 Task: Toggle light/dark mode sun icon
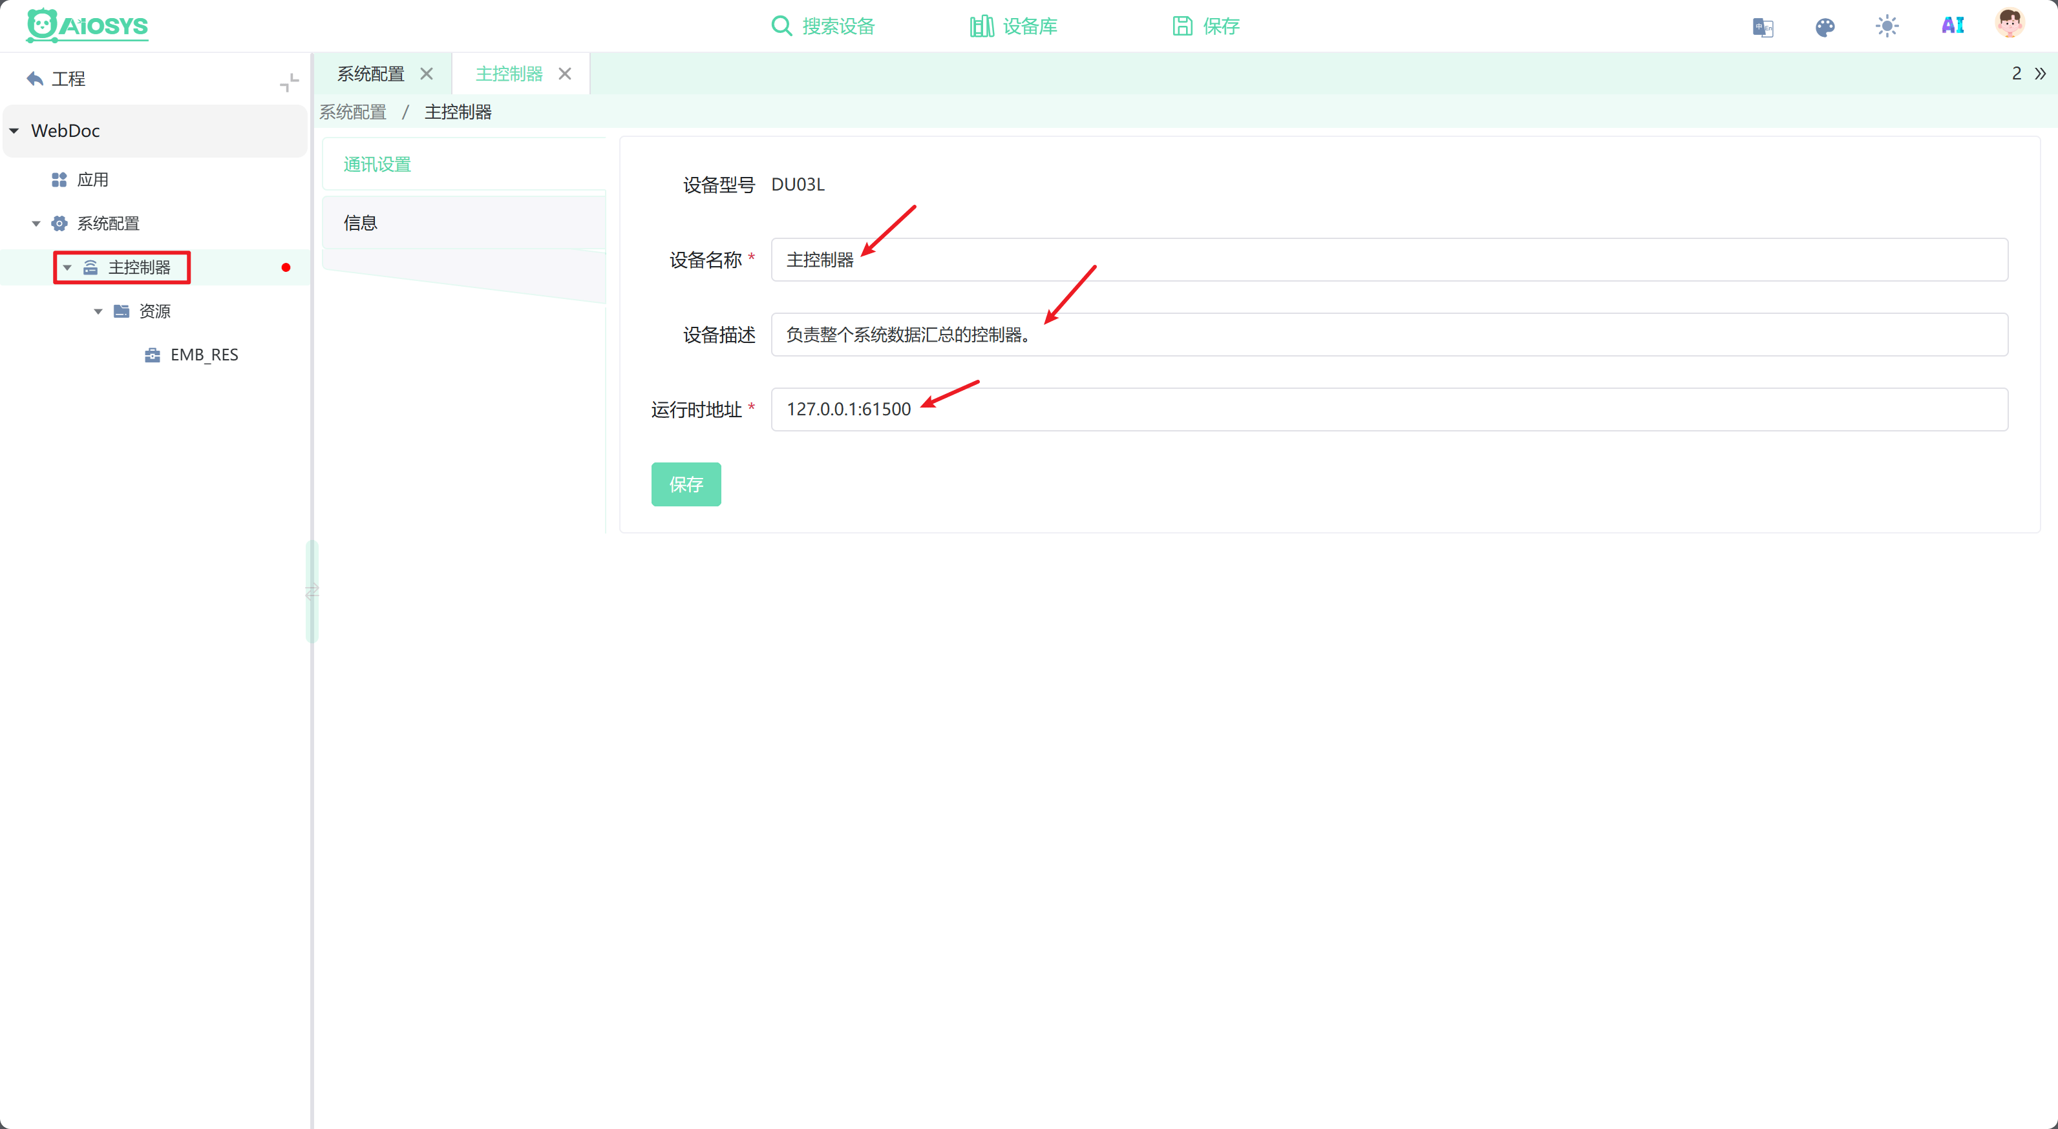point(1887,26)
